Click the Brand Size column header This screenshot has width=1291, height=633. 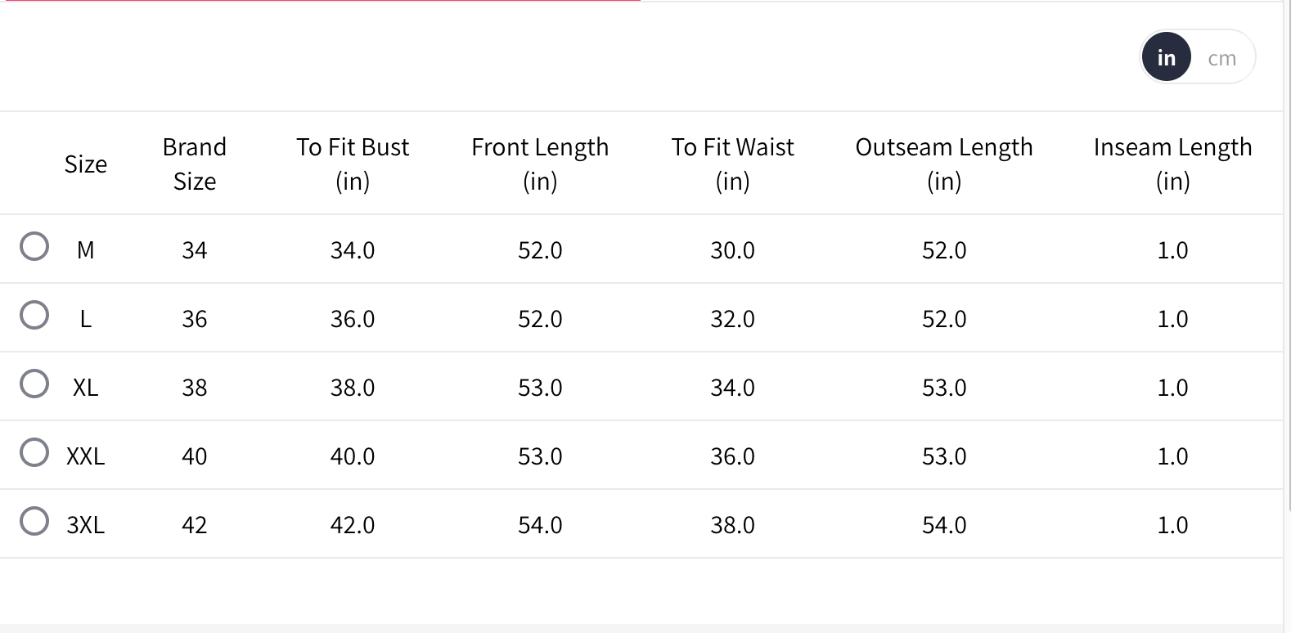click(x=195, y=164)
